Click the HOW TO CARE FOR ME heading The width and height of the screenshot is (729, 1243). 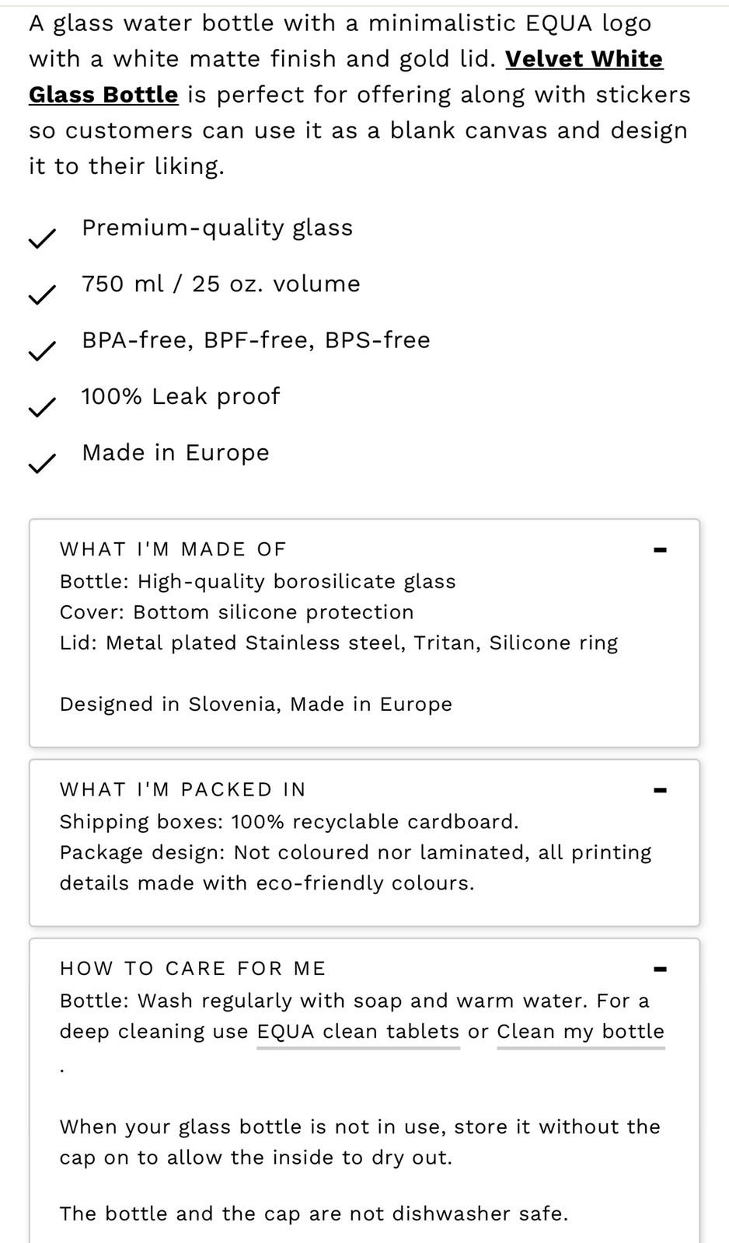click(x=193, y=968)
